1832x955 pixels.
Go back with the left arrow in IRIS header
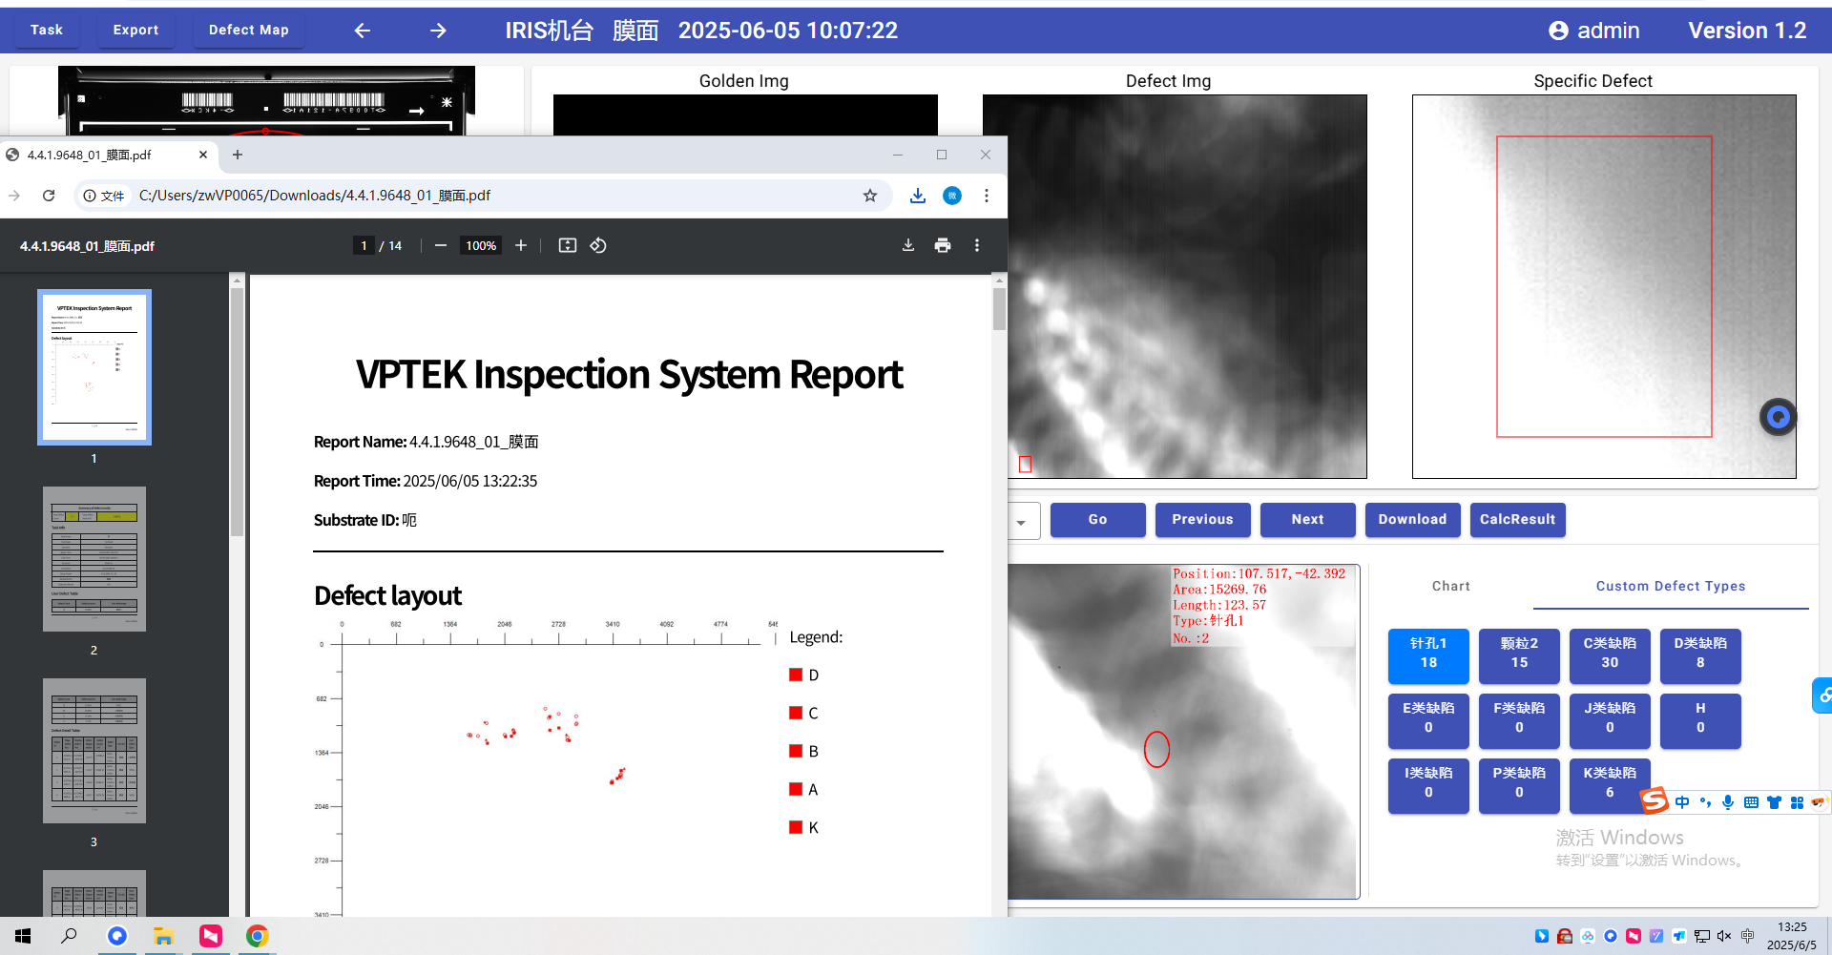[362, 31]
